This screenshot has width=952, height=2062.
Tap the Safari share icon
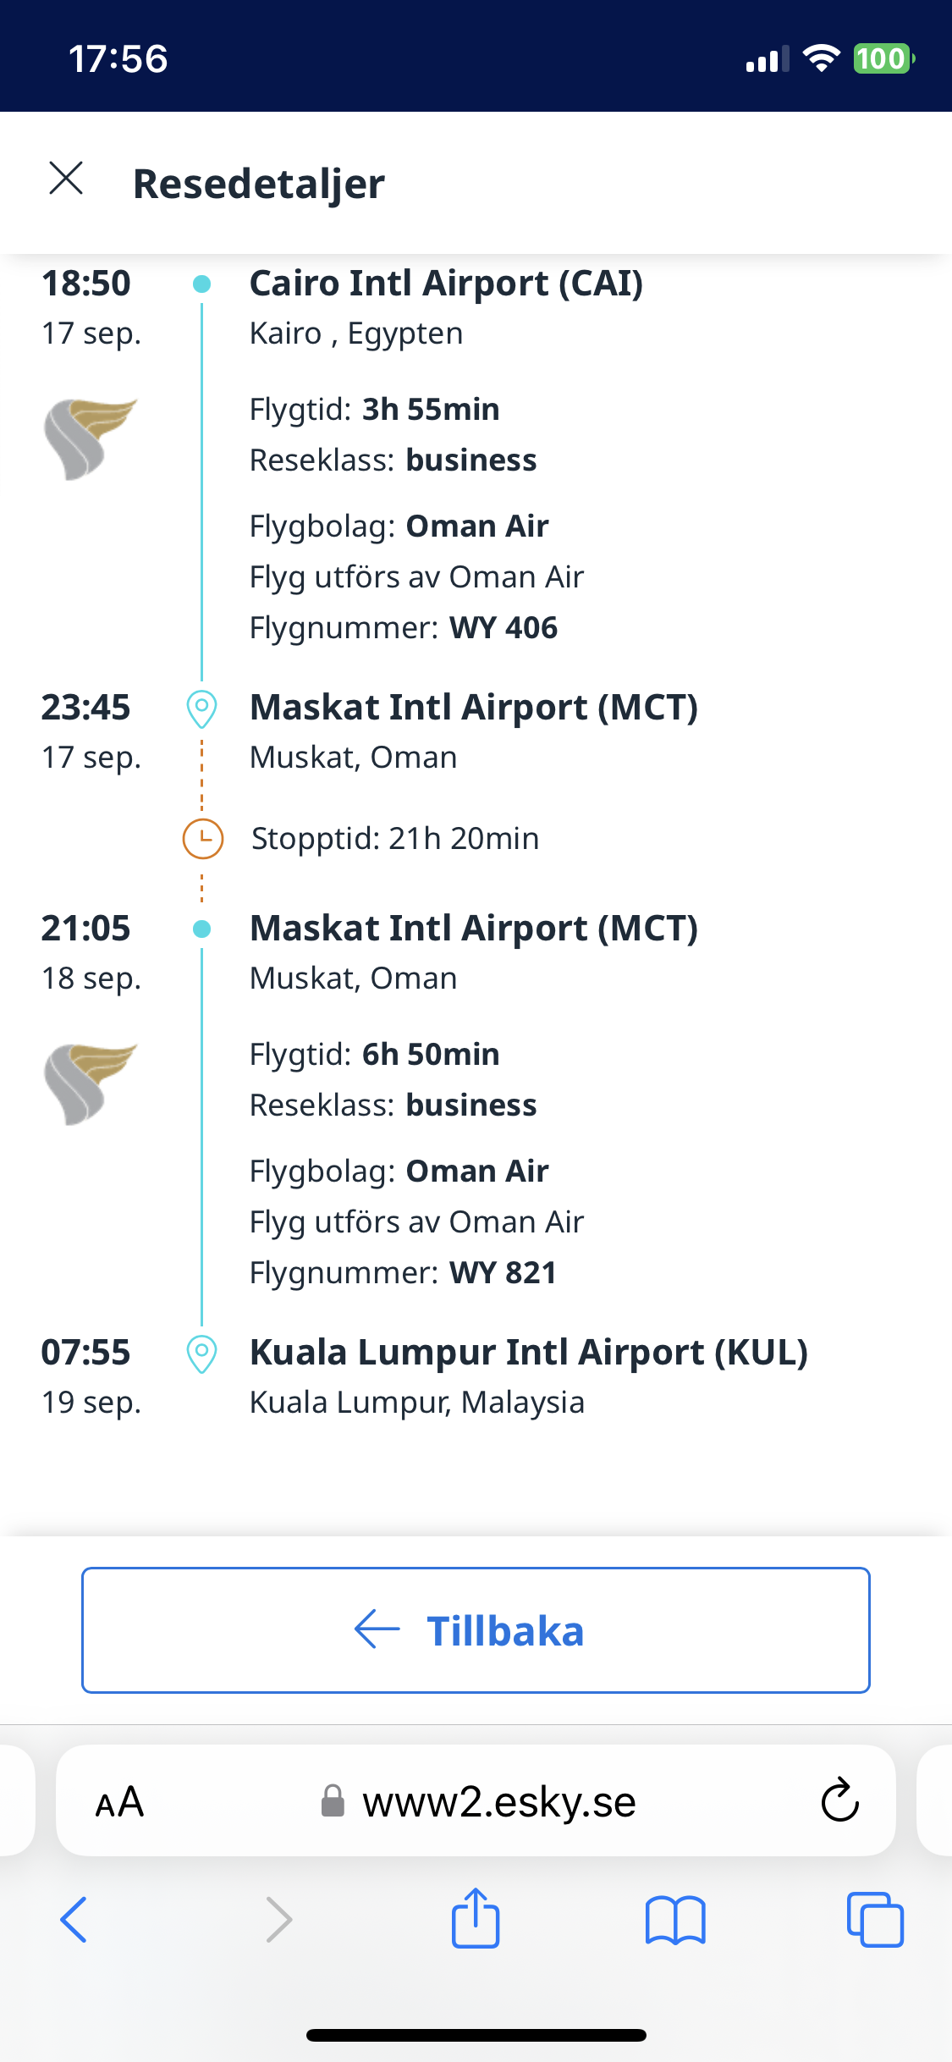(476, 1918)
